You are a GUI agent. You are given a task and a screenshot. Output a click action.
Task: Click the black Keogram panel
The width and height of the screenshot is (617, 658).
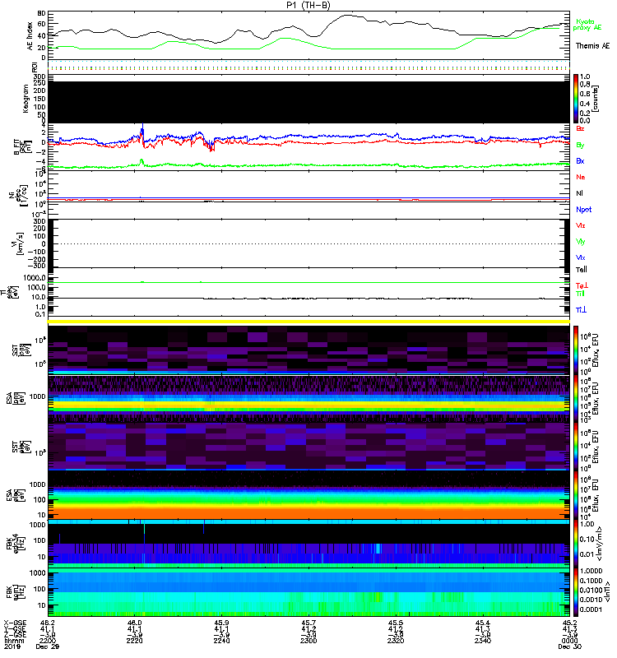308,102
